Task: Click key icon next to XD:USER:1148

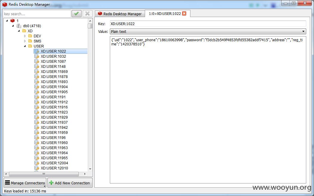Action: coord(37,66)
